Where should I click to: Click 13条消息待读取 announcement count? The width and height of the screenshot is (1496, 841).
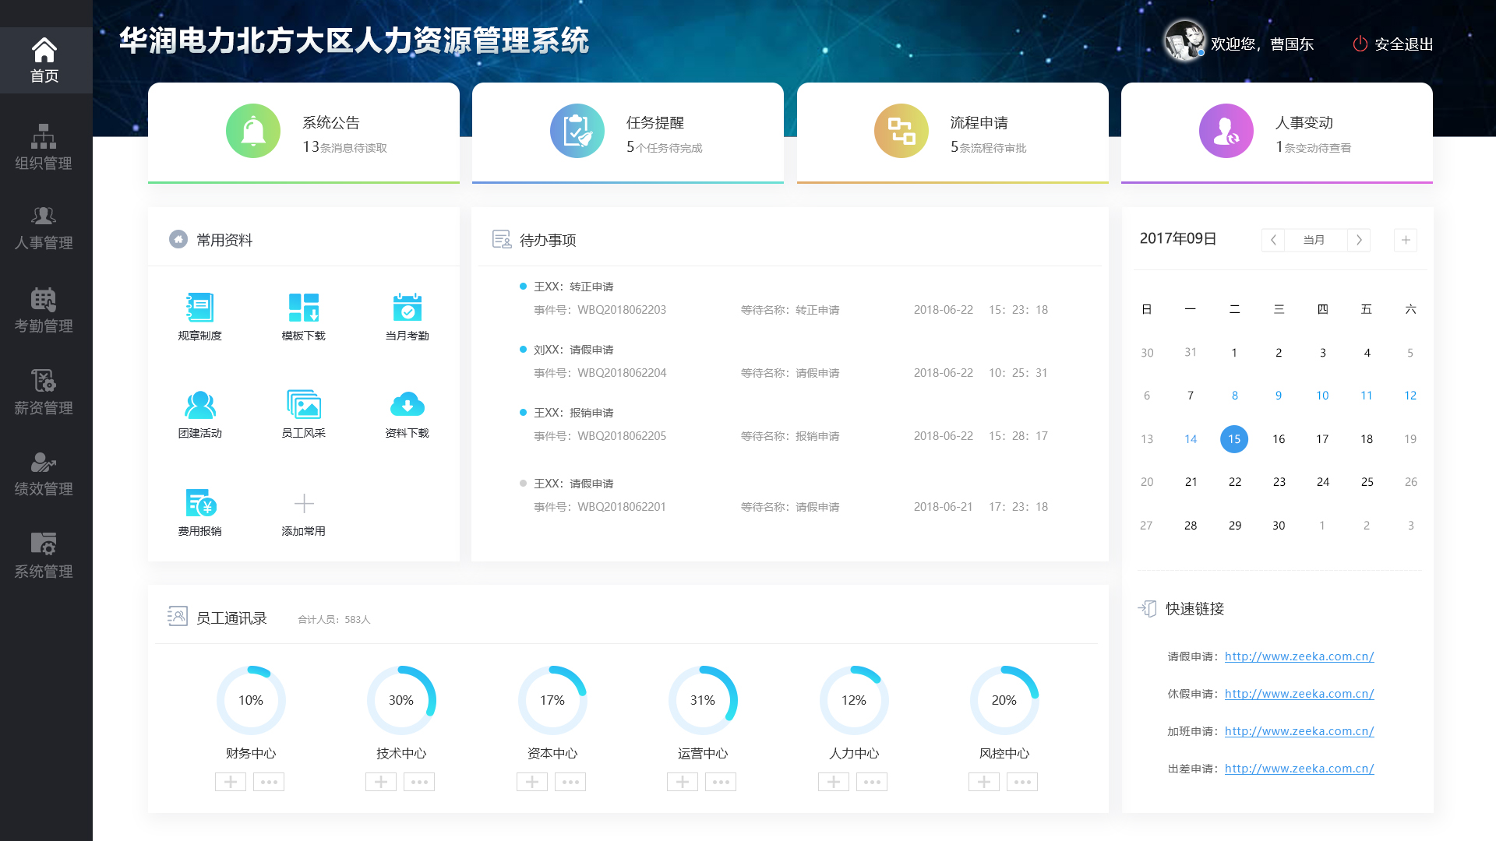click(x=344, y=147)
